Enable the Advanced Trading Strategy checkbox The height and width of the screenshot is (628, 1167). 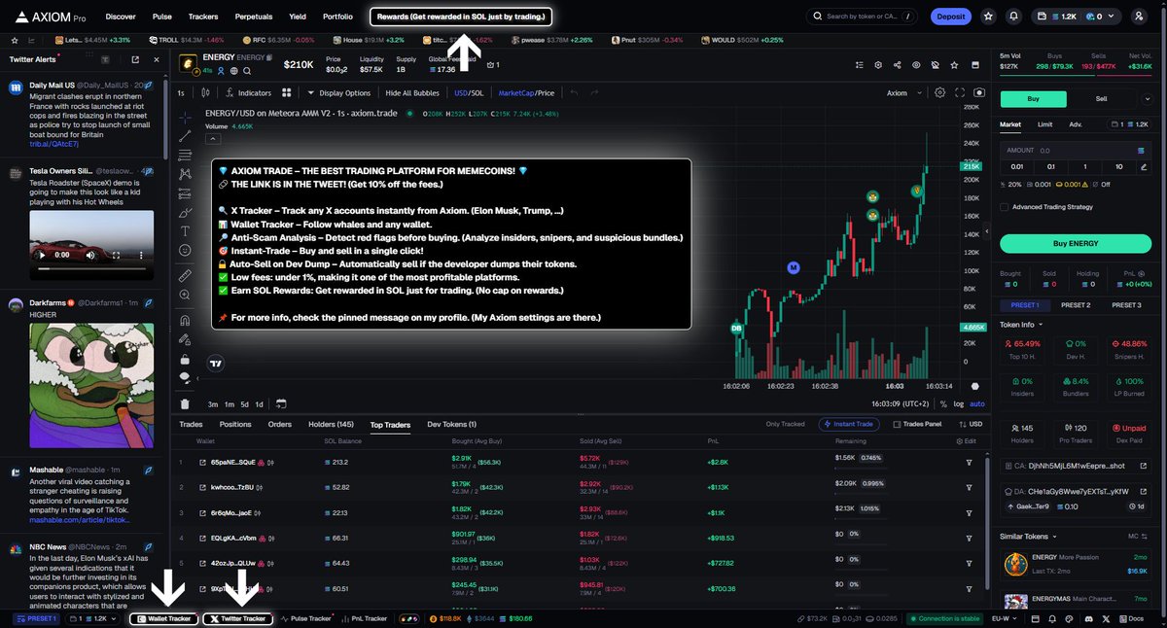1005,206
